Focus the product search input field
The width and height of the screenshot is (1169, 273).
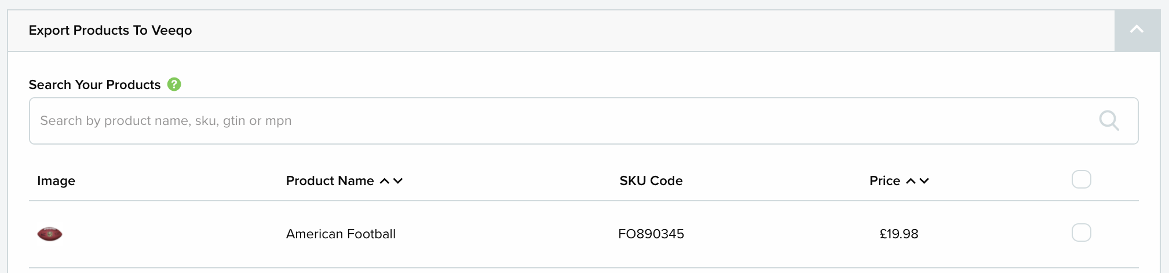pos(583,121)
